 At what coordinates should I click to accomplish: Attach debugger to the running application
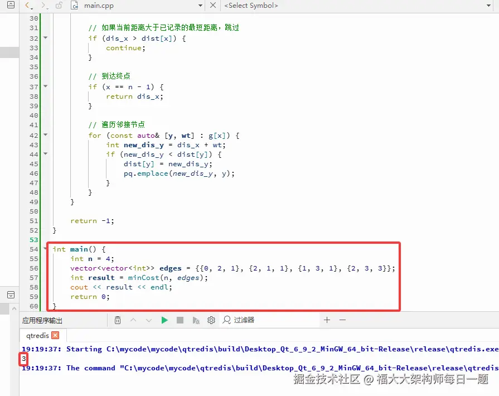point(196,320)
